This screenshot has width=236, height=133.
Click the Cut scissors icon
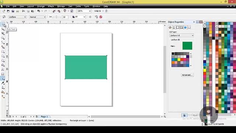pyautogui.click(x=24, y=11)
